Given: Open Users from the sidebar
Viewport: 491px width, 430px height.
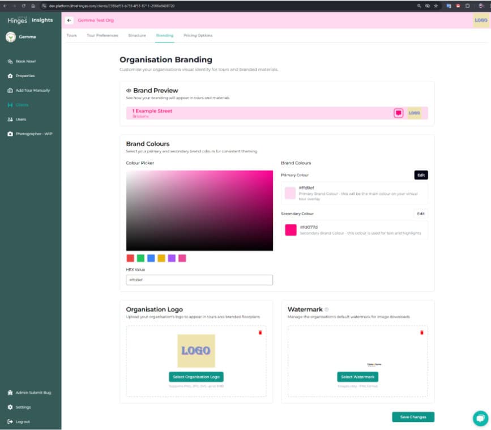Looking at the screenshot, I should (9, 120).
